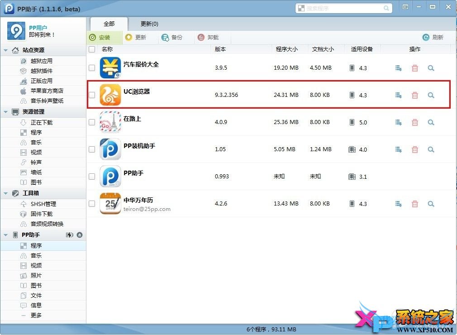Image resolution: width=457 pixels, height=335 pixels.
Task: Click the search programs input field
Action: 344,8
